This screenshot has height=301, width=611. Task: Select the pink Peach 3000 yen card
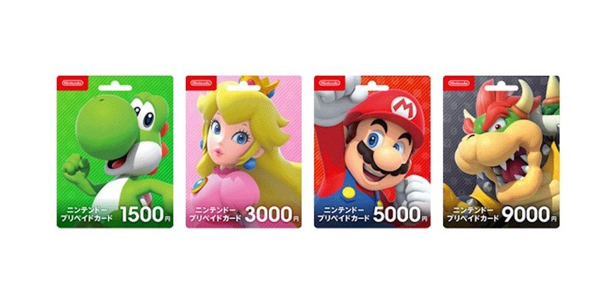(x=243, y=151)
